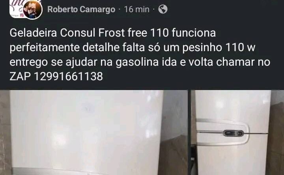Viewport: 284px width, 175px height.
Task: Open the post via 16 min timestamp
Action: [x=137, y=9]
